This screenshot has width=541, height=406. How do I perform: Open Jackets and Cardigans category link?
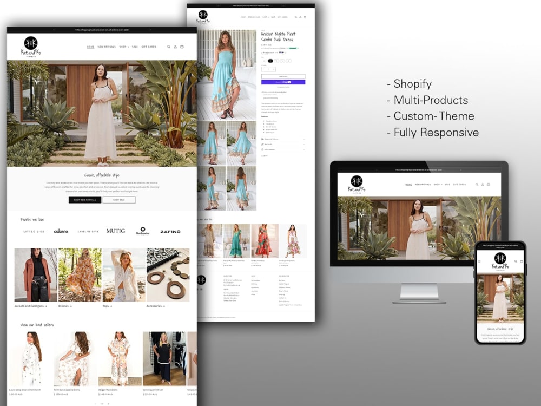coord(31,306)
